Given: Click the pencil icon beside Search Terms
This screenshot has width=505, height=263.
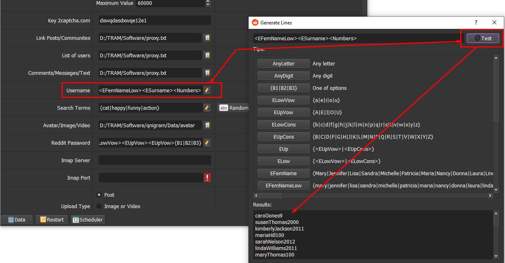Looking at the screenshot, I should [x=207, y=108].
